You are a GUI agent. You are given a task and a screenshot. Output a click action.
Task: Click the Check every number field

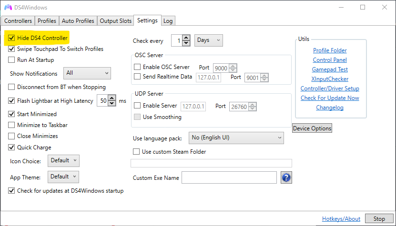(177, 40)
